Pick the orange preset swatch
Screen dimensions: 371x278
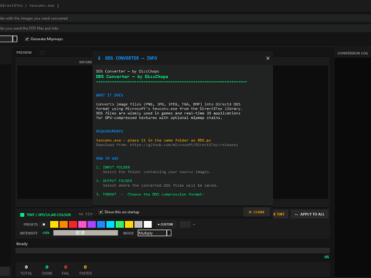click(63, 225)
